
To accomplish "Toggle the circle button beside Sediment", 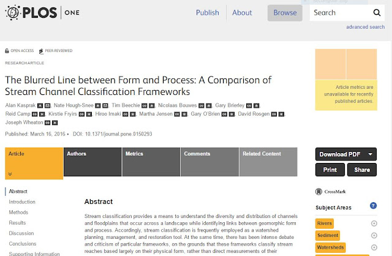I will pyautogui.click(x=374, y=235).
